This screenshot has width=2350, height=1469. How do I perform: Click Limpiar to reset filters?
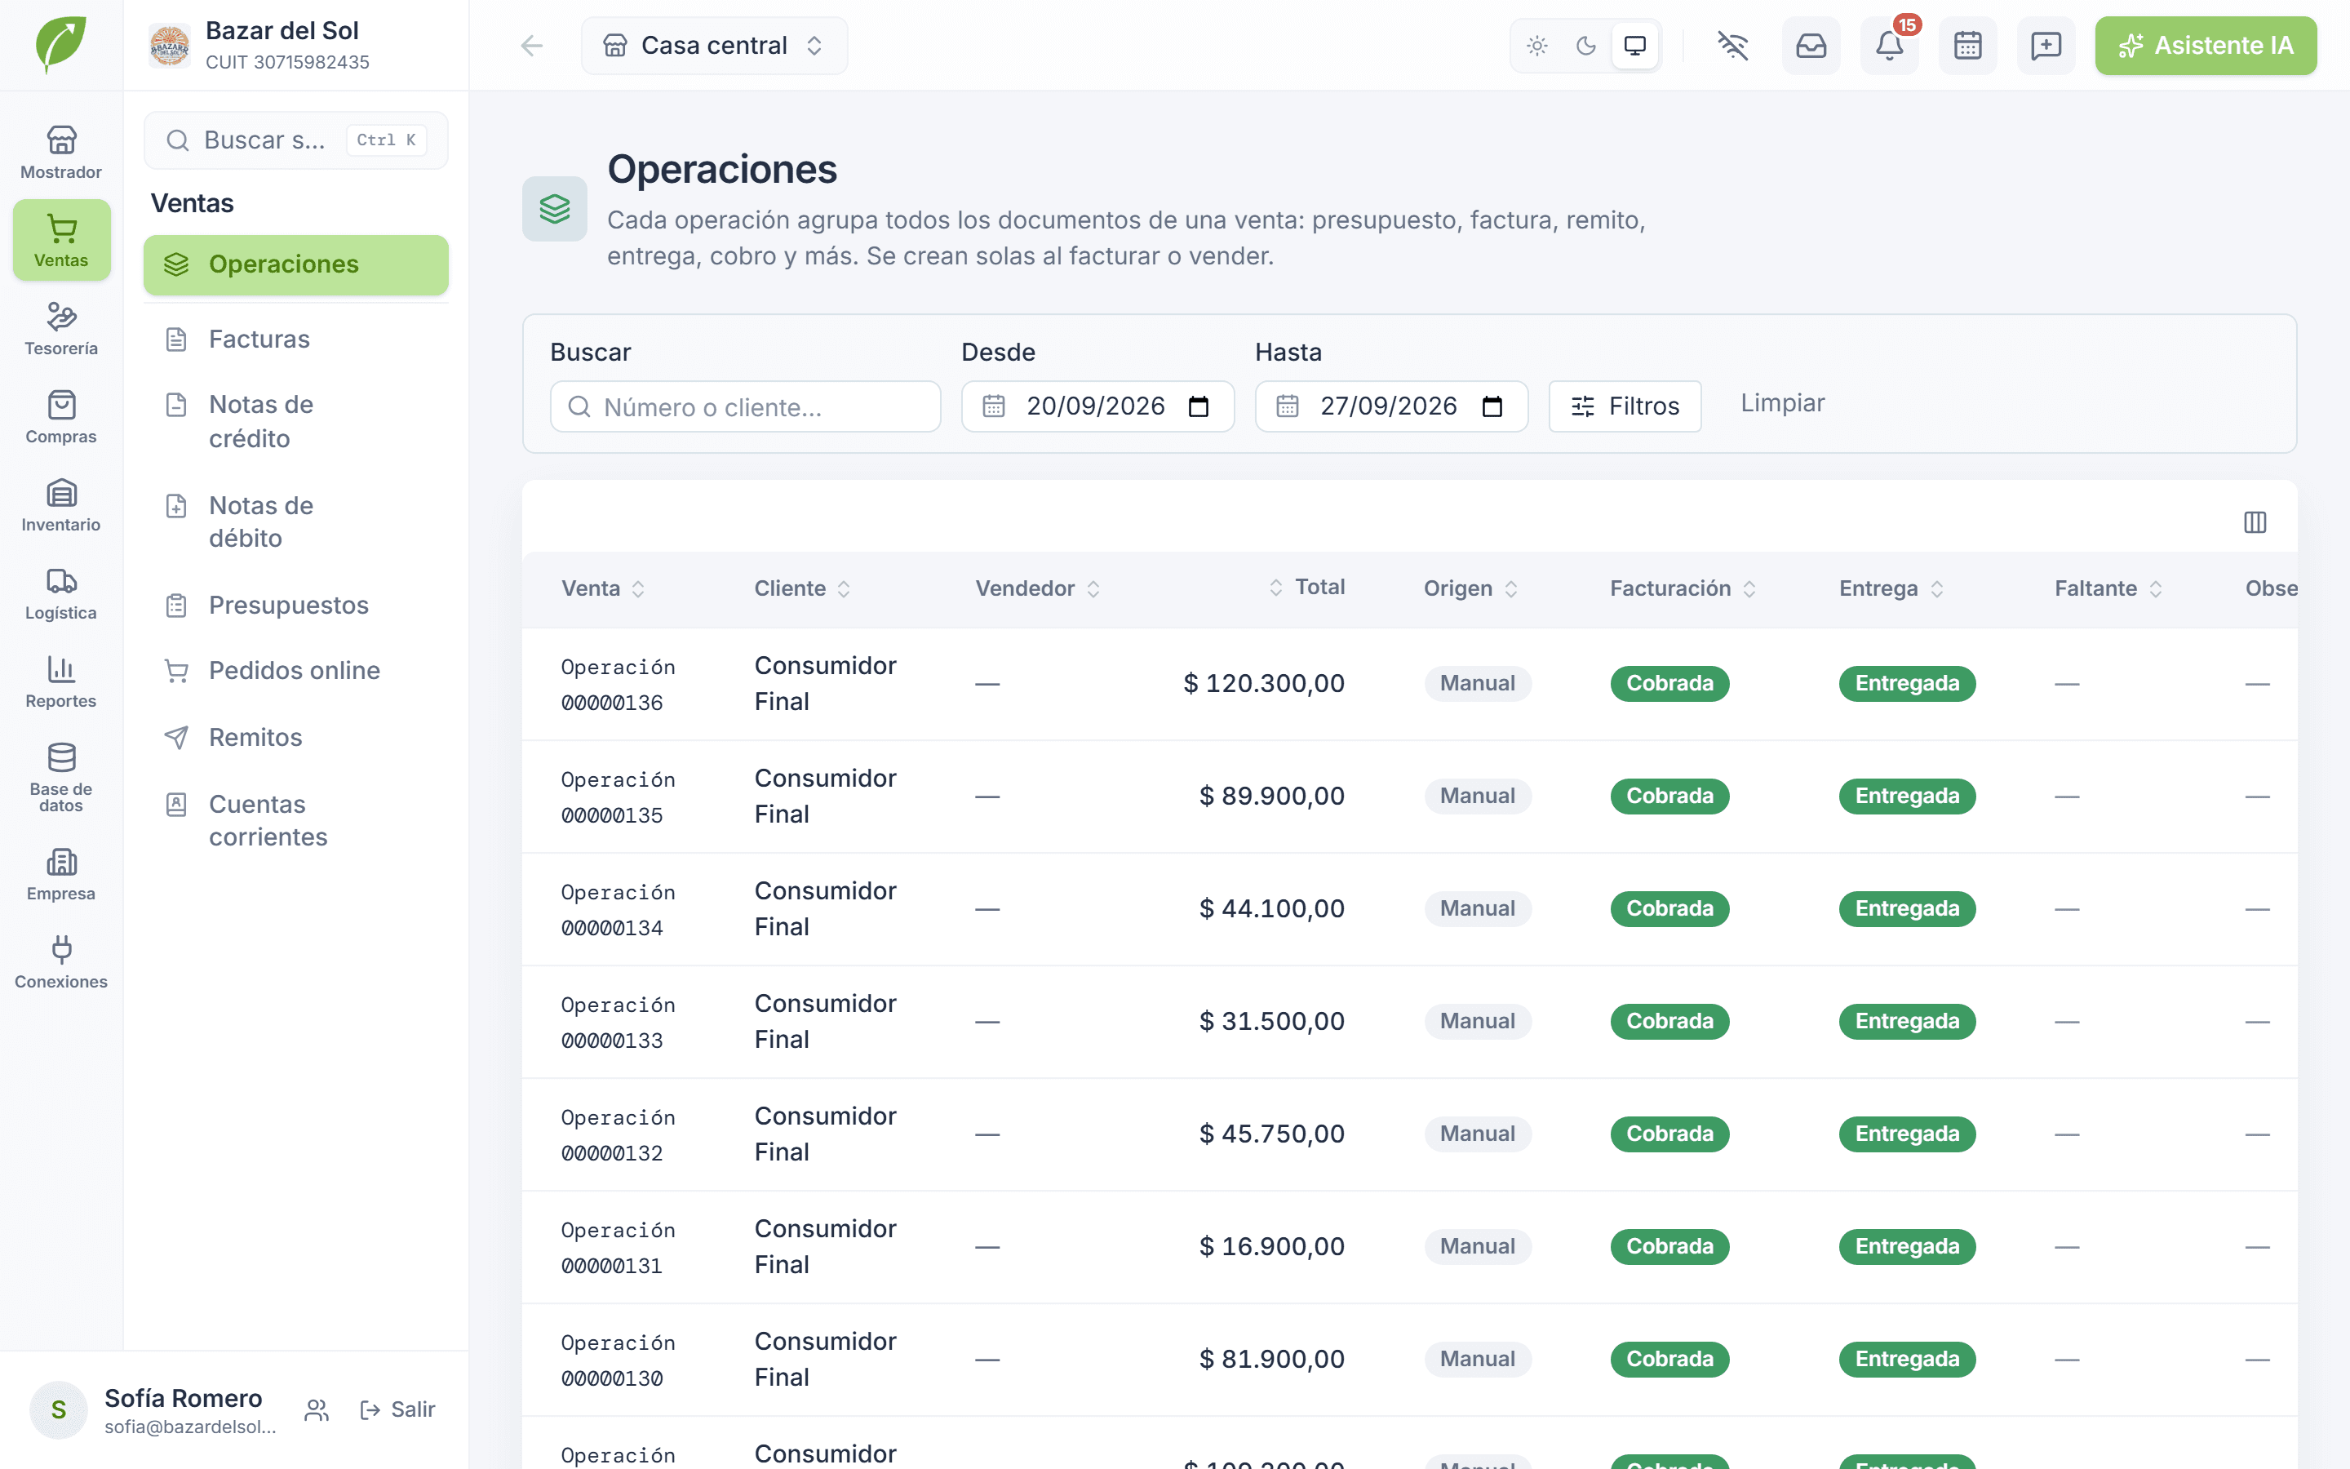pos(1782,403)
